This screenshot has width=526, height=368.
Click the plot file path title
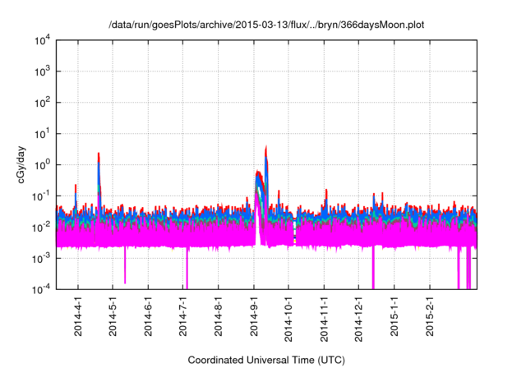pos(267,25)
